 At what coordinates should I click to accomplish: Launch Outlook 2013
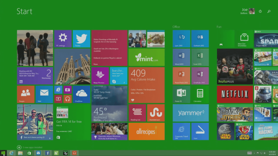200,39
